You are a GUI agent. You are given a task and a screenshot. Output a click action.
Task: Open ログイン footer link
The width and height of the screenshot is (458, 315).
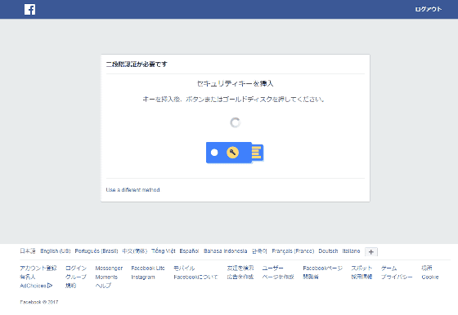click(76, 268)
